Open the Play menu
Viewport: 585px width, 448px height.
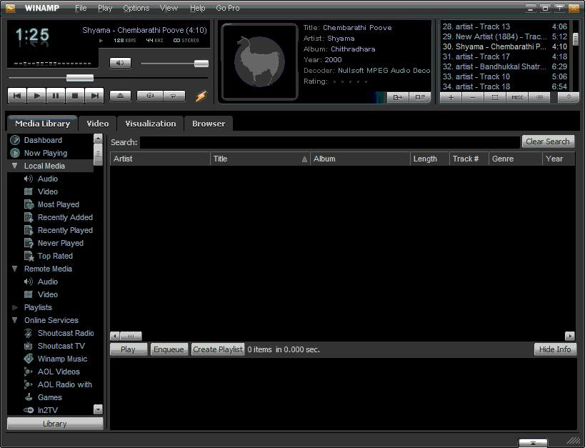click(x=105, y=8)
